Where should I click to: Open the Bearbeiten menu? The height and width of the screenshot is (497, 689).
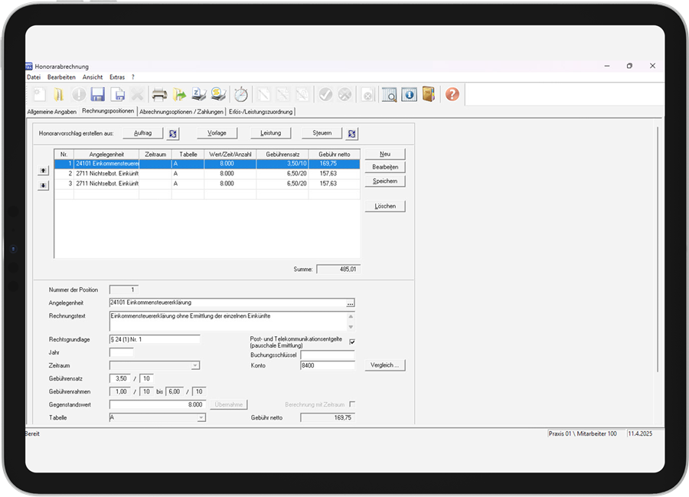click(61, 77)
